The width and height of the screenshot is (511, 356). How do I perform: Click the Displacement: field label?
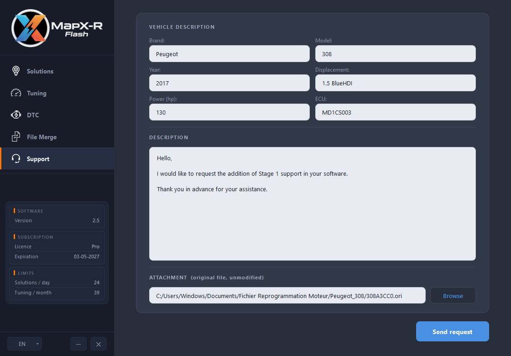pyautogui.click(x=332, y=70)
